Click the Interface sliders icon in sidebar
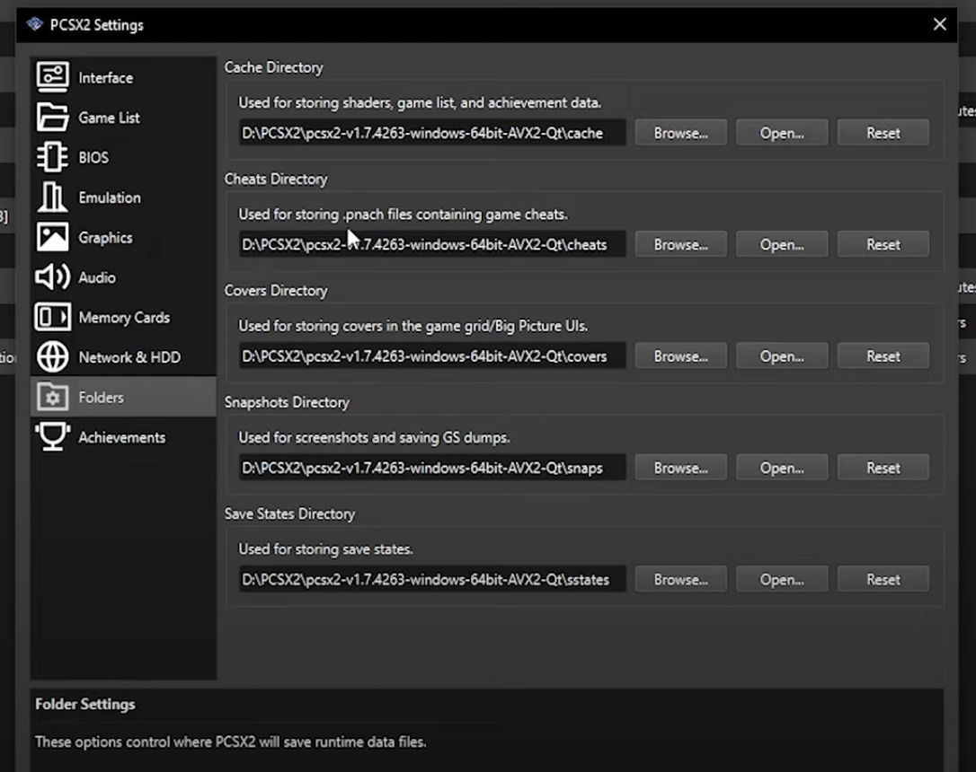This screenshot has height=772, width=976. 52,77
